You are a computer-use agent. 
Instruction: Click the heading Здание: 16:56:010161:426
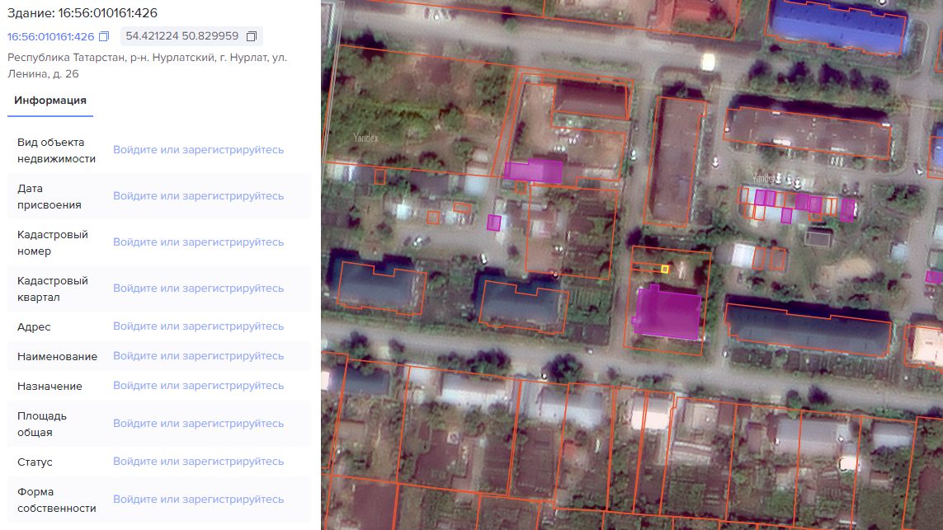coord(83,13)
